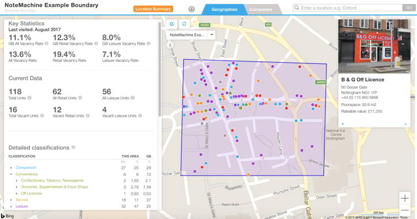This screenshot has height=219, width=417.
Task: Open the Service classification link
Action: tap(22, 200)
